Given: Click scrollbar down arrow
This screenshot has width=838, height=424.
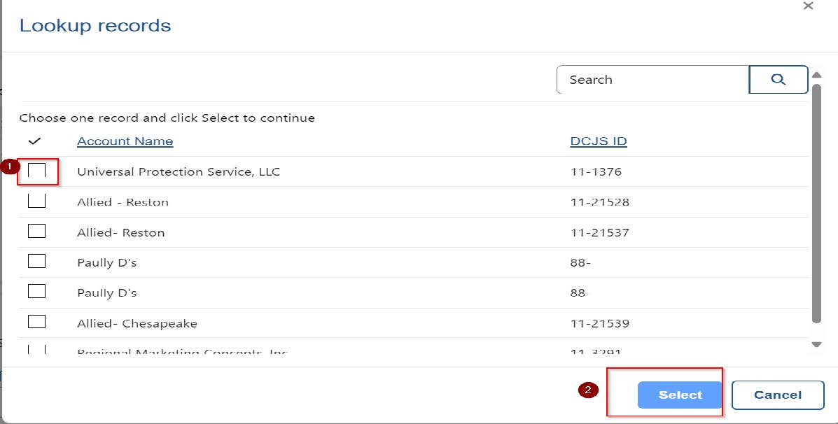Looking at the screenshot, I should pyautogui.click(x=816, y=344).
